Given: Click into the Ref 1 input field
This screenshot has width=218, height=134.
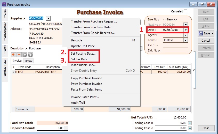Looking at the screenshot, I should [175, 46].
